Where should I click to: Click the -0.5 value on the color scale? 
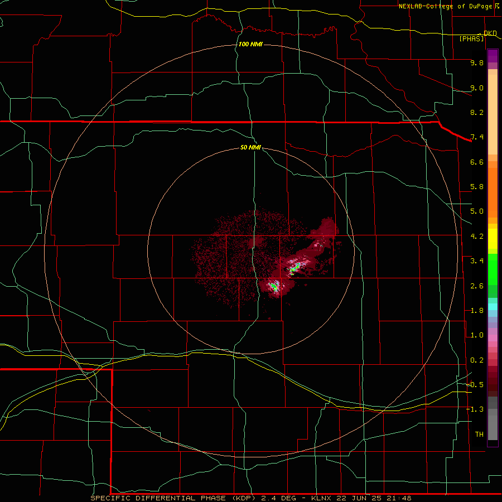point(475,385)
